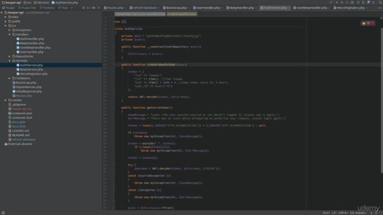Click the Debug bug icon
The image size is (383, 215).
point(342,2)
